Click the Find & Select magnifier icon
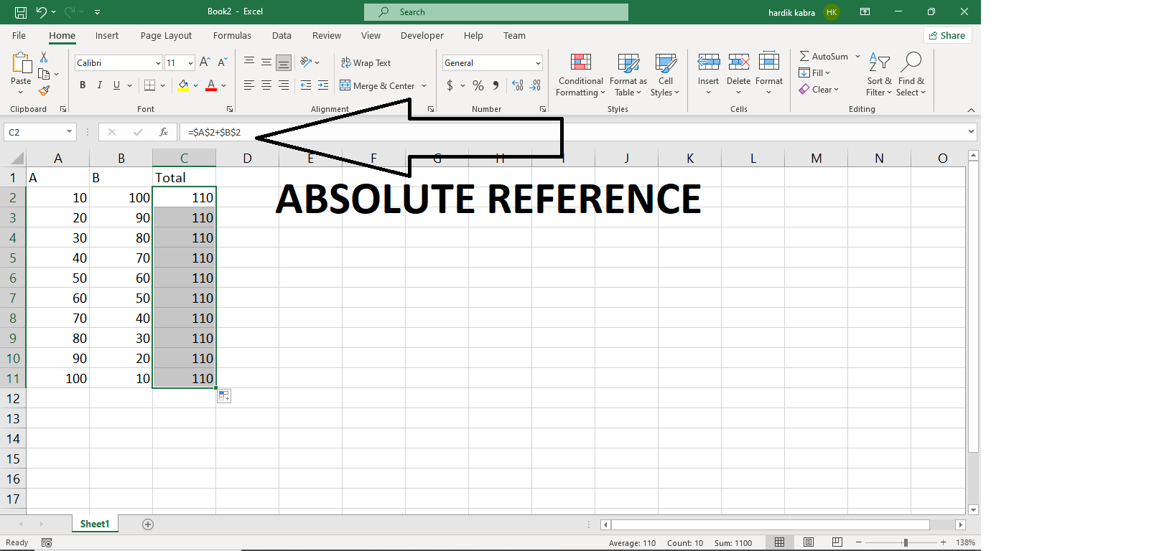Image resolution: width=1149 pixels, height=551 pixels. click(911, 62)
